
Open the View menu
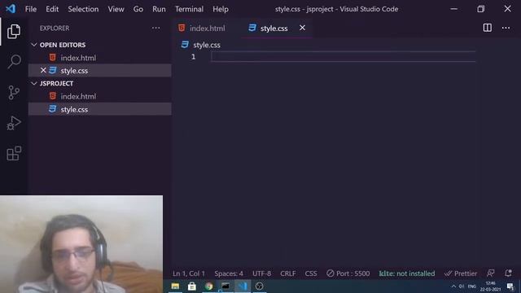[116, 9]
